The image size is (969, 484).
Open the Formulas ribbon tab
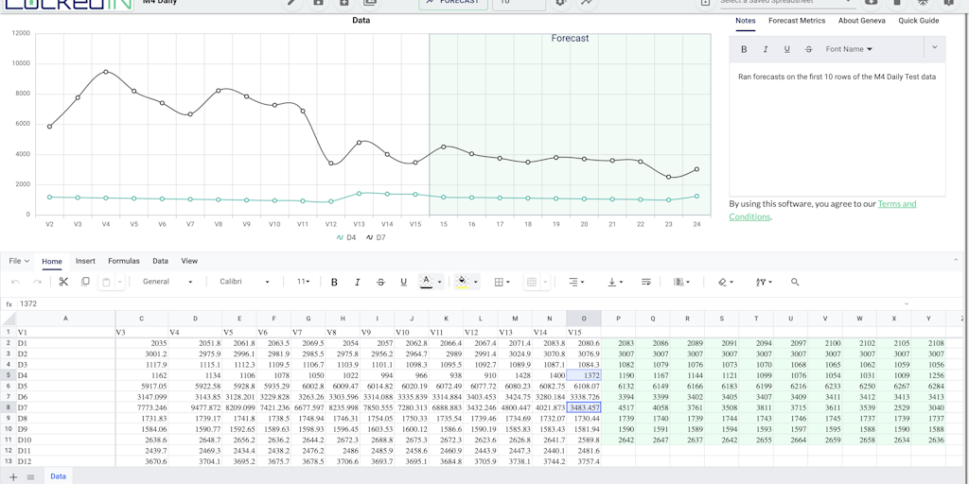click(x=124, y=261)
